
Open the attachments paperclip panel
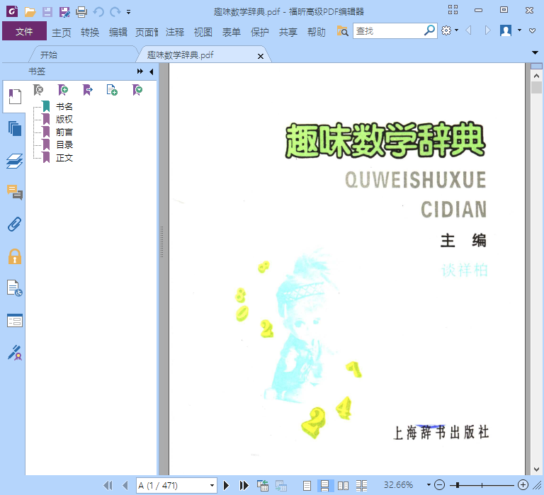click(x=15, y=224)
